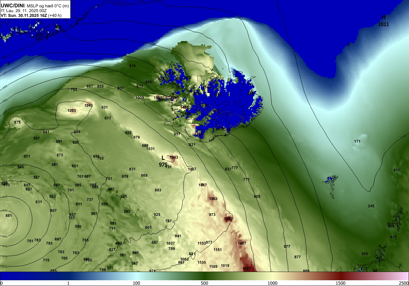Screen dimensions: 409x286
Task: Click the 931 height value
Action: click(x=104, y=107)
